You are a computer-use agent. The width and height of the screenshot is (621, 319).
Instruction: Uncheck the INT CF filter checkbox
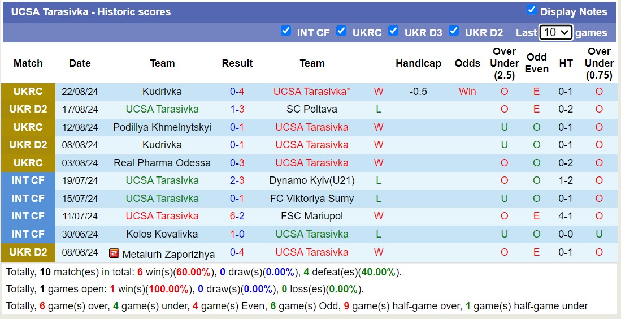click(286, 31)
